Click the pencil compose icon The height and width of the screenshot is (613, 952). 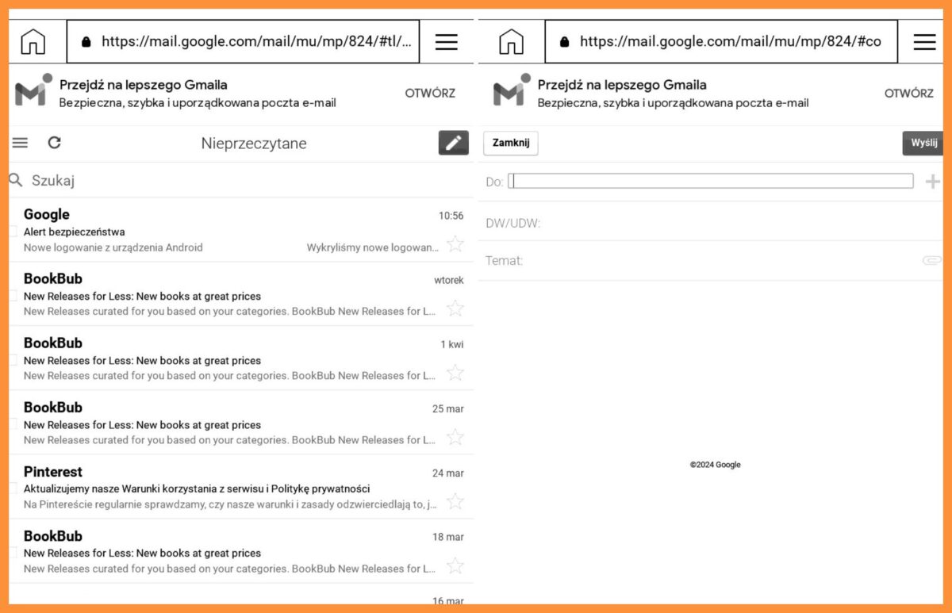pos(453,143)
